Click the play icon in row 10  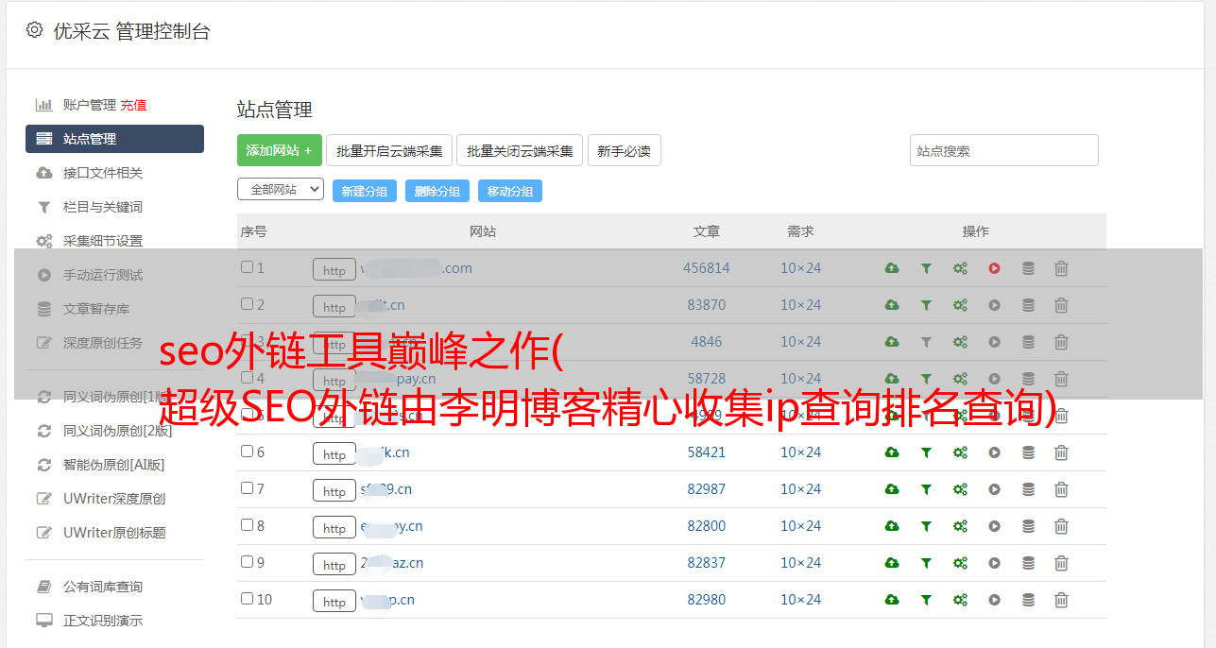(994, 600)
